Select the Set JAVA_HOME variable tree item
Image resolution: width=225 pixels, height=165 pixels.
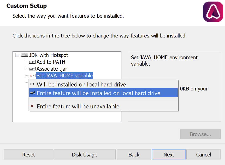[x=65, y=76]
